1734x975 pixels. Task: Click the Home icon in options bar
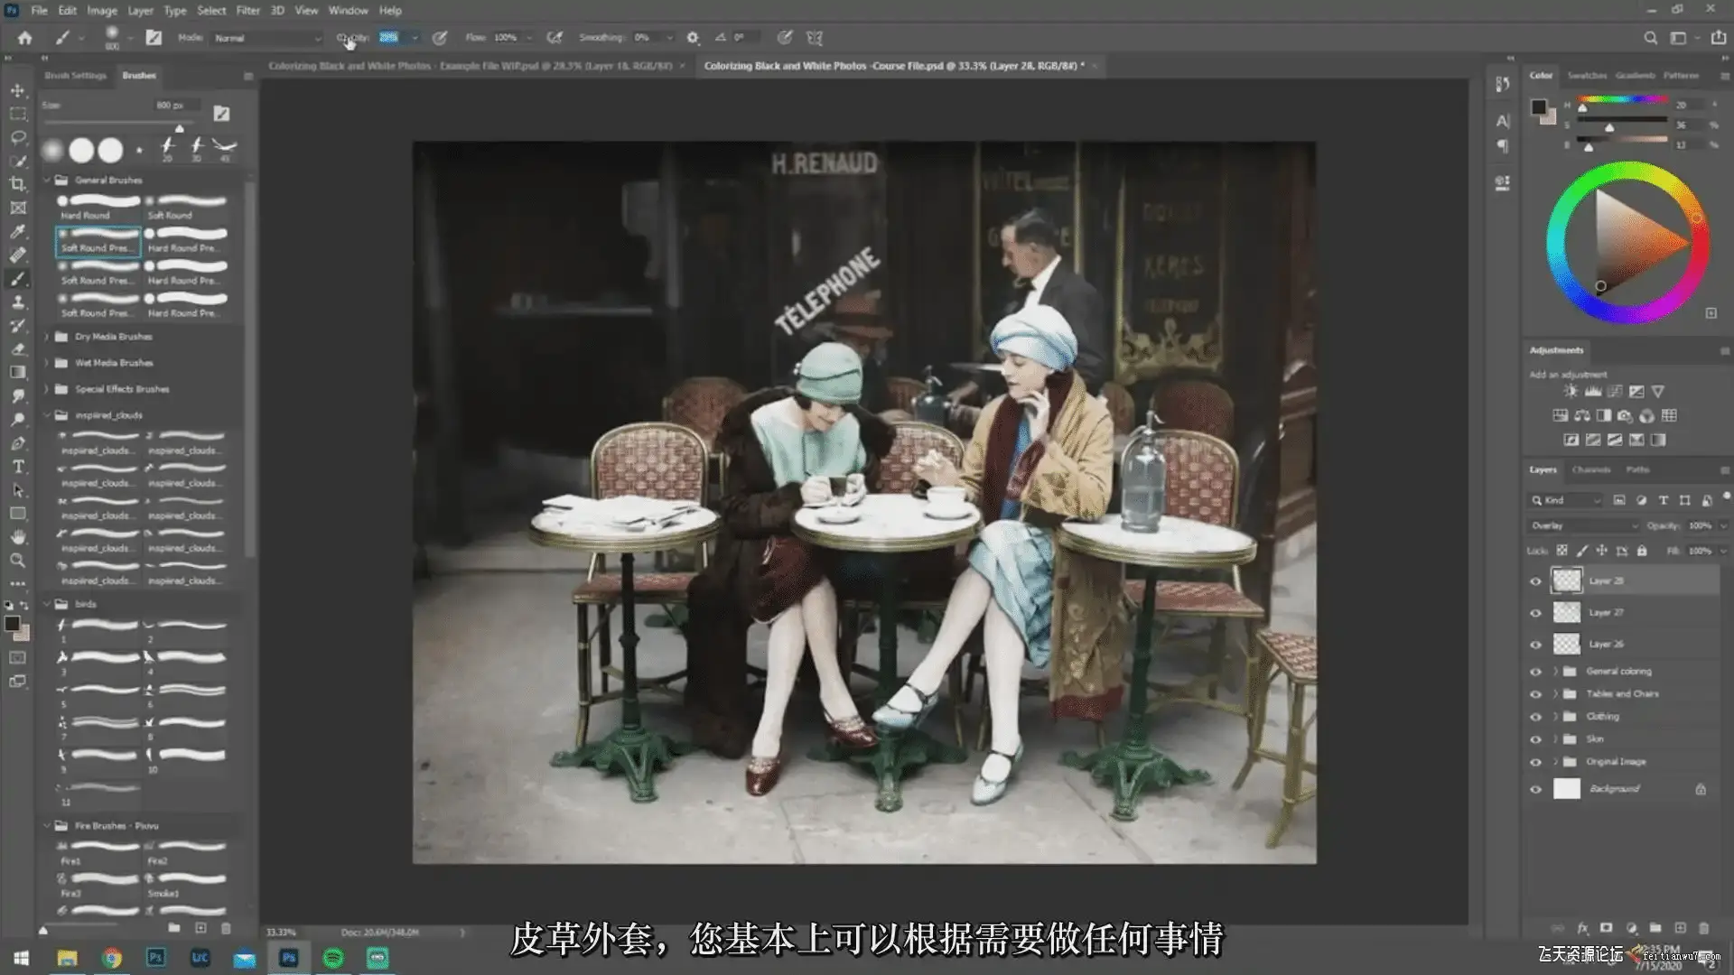click(x=24, y=38)
